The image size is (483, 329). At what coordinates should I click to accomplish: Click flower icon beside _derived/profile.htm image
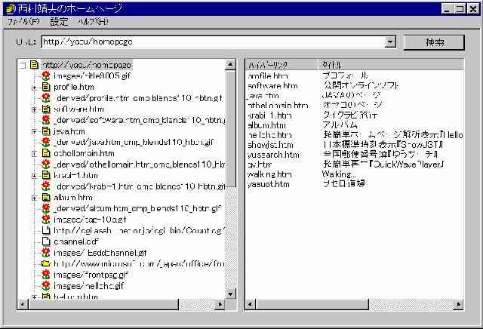point(46,98)
